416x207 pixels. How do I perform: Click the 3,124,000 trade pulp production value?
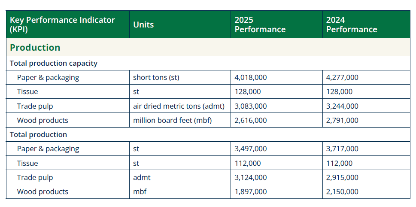pos(251,177)
